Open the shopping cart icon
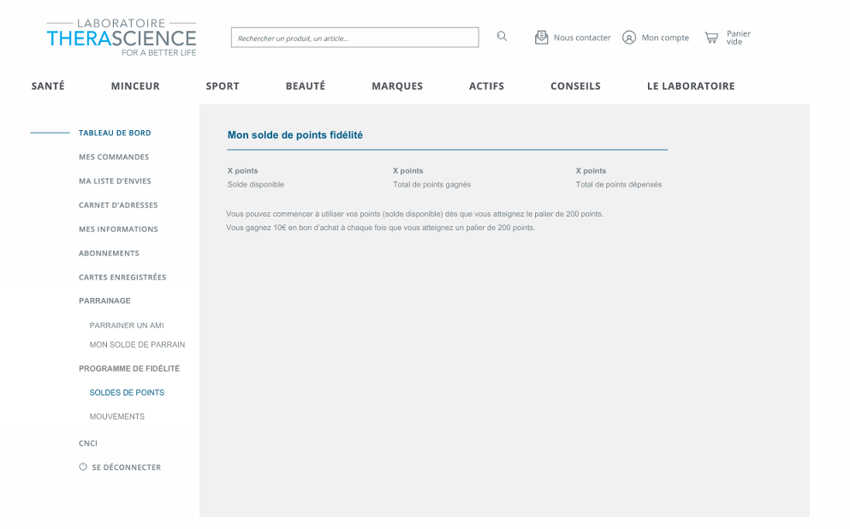Image resolution: width=850 pixels, height=529 pixels. [711, 38]
